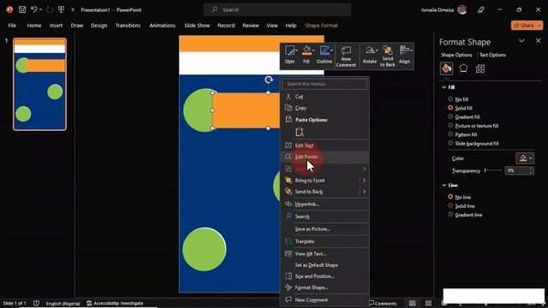Collapse the Line section
The image size is (548, 308).
[444, 185]
